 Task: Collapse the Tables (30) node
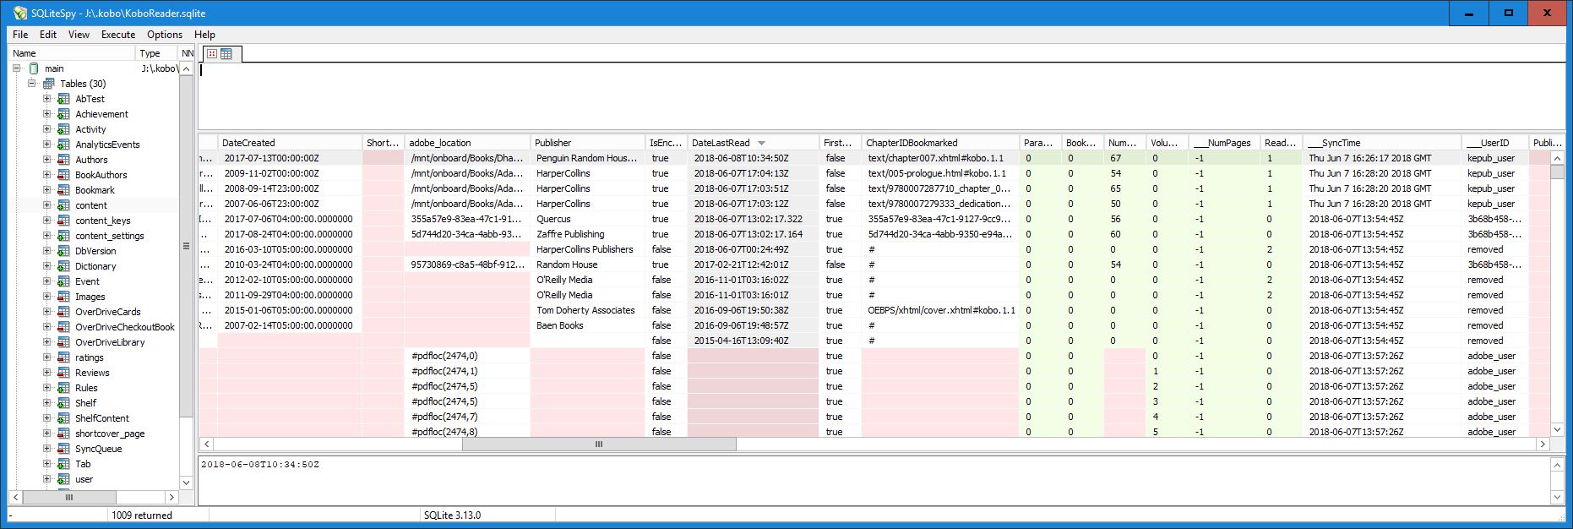tap(32, 84)
